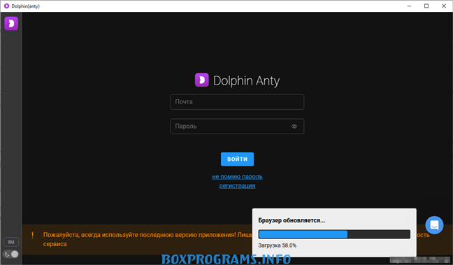Screen dimensions: 453x265
Task: Click the title bar app icon
Action: coord(6,6)
